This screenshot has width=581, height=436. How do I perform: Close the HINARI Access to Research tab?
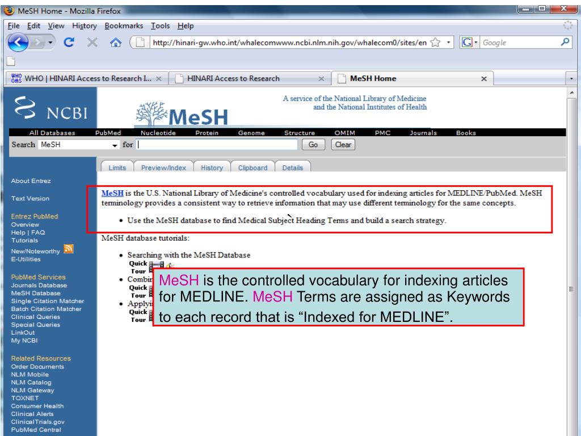[x=321, y=78]
